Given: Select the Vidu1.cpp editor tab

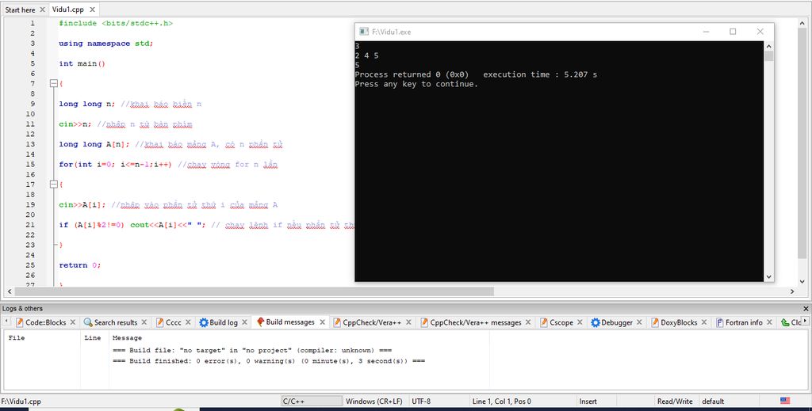Looking at the screenshot, I should click(x=68, y=10).
